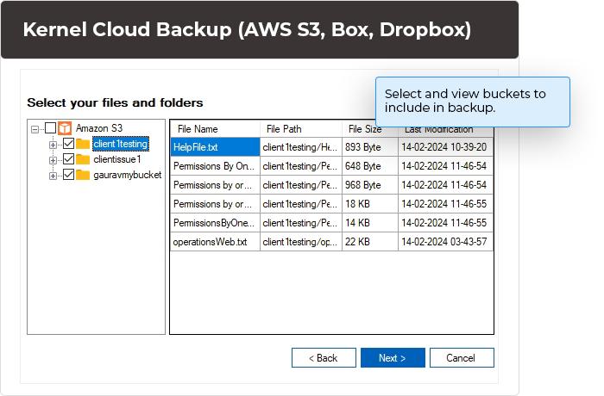The height and width of the screenshot is (396, 604).
Task: Uncheck the gauravmybucket bucket checkbox
Action: (68, 175)
